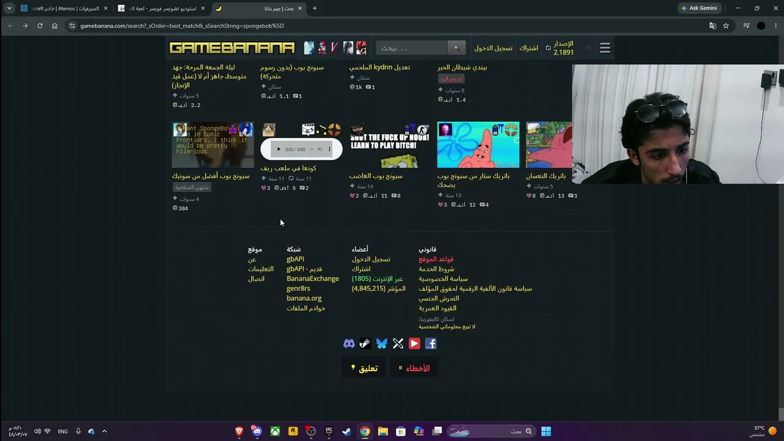Switch to the Aternos servers tab
Image resolution: width=784 pixels, height=441 pixels.
click(65, 9)
